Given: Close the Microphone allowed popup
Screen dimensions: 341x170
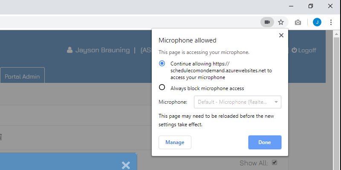Looking at the screenshot, I should click(x=281, y=35).
